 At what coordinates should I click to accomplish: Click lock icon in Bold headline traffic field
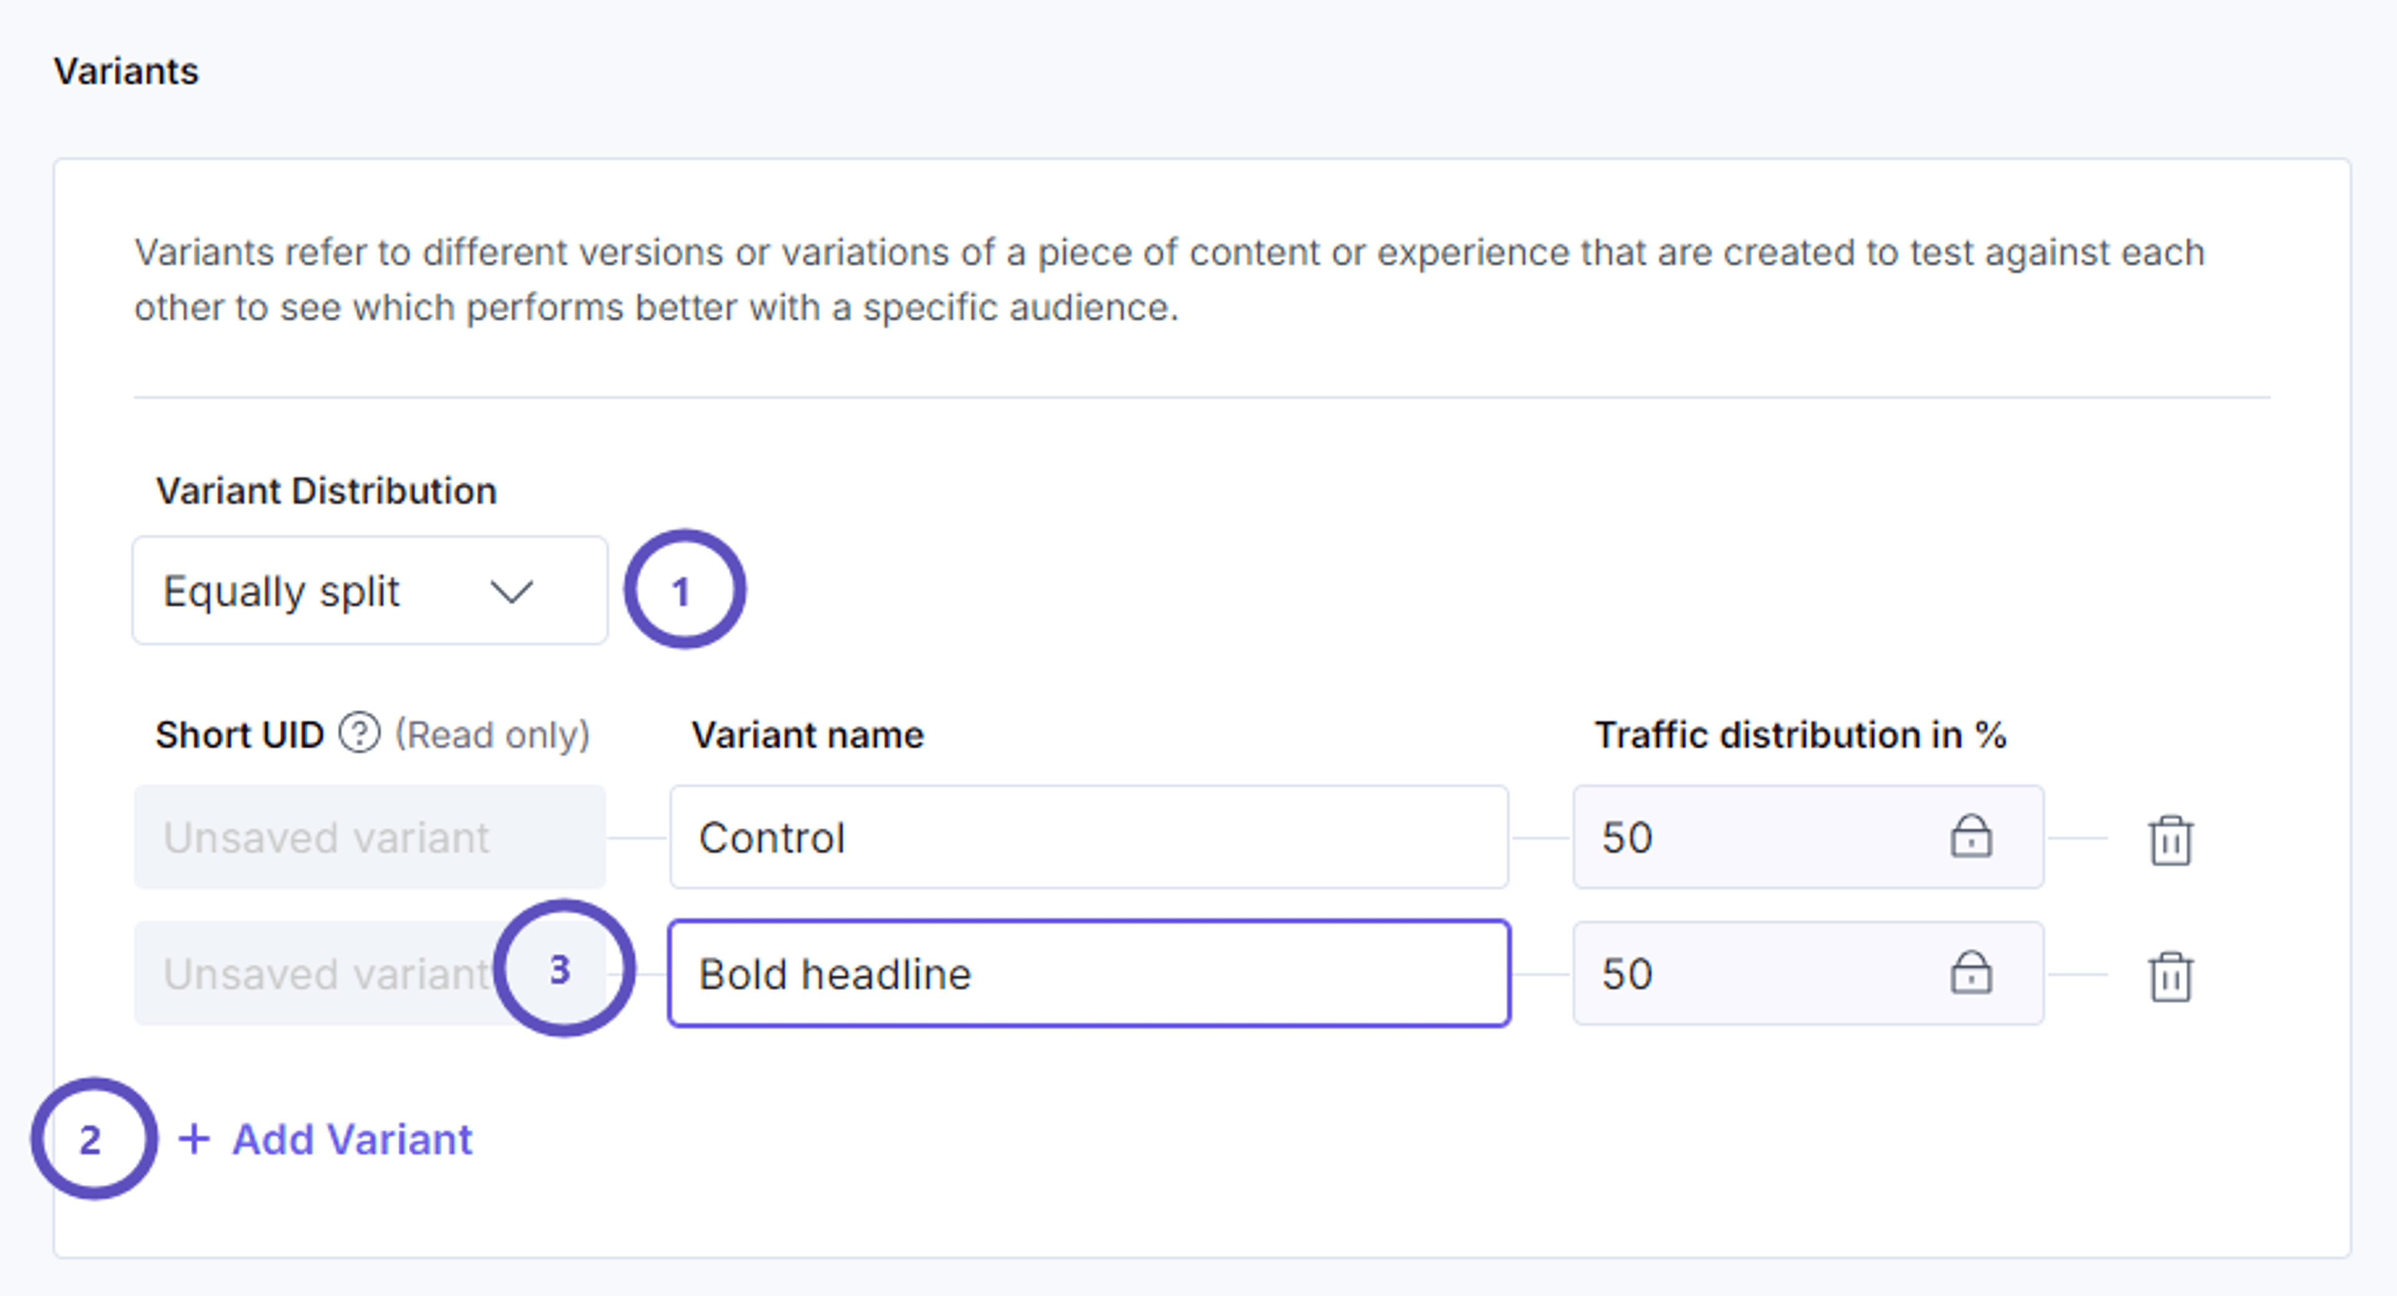1971,972
